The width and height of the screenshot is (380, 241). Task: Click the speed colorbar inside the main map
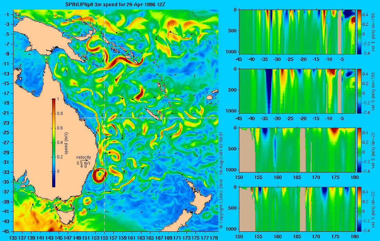tap(54, 143)
